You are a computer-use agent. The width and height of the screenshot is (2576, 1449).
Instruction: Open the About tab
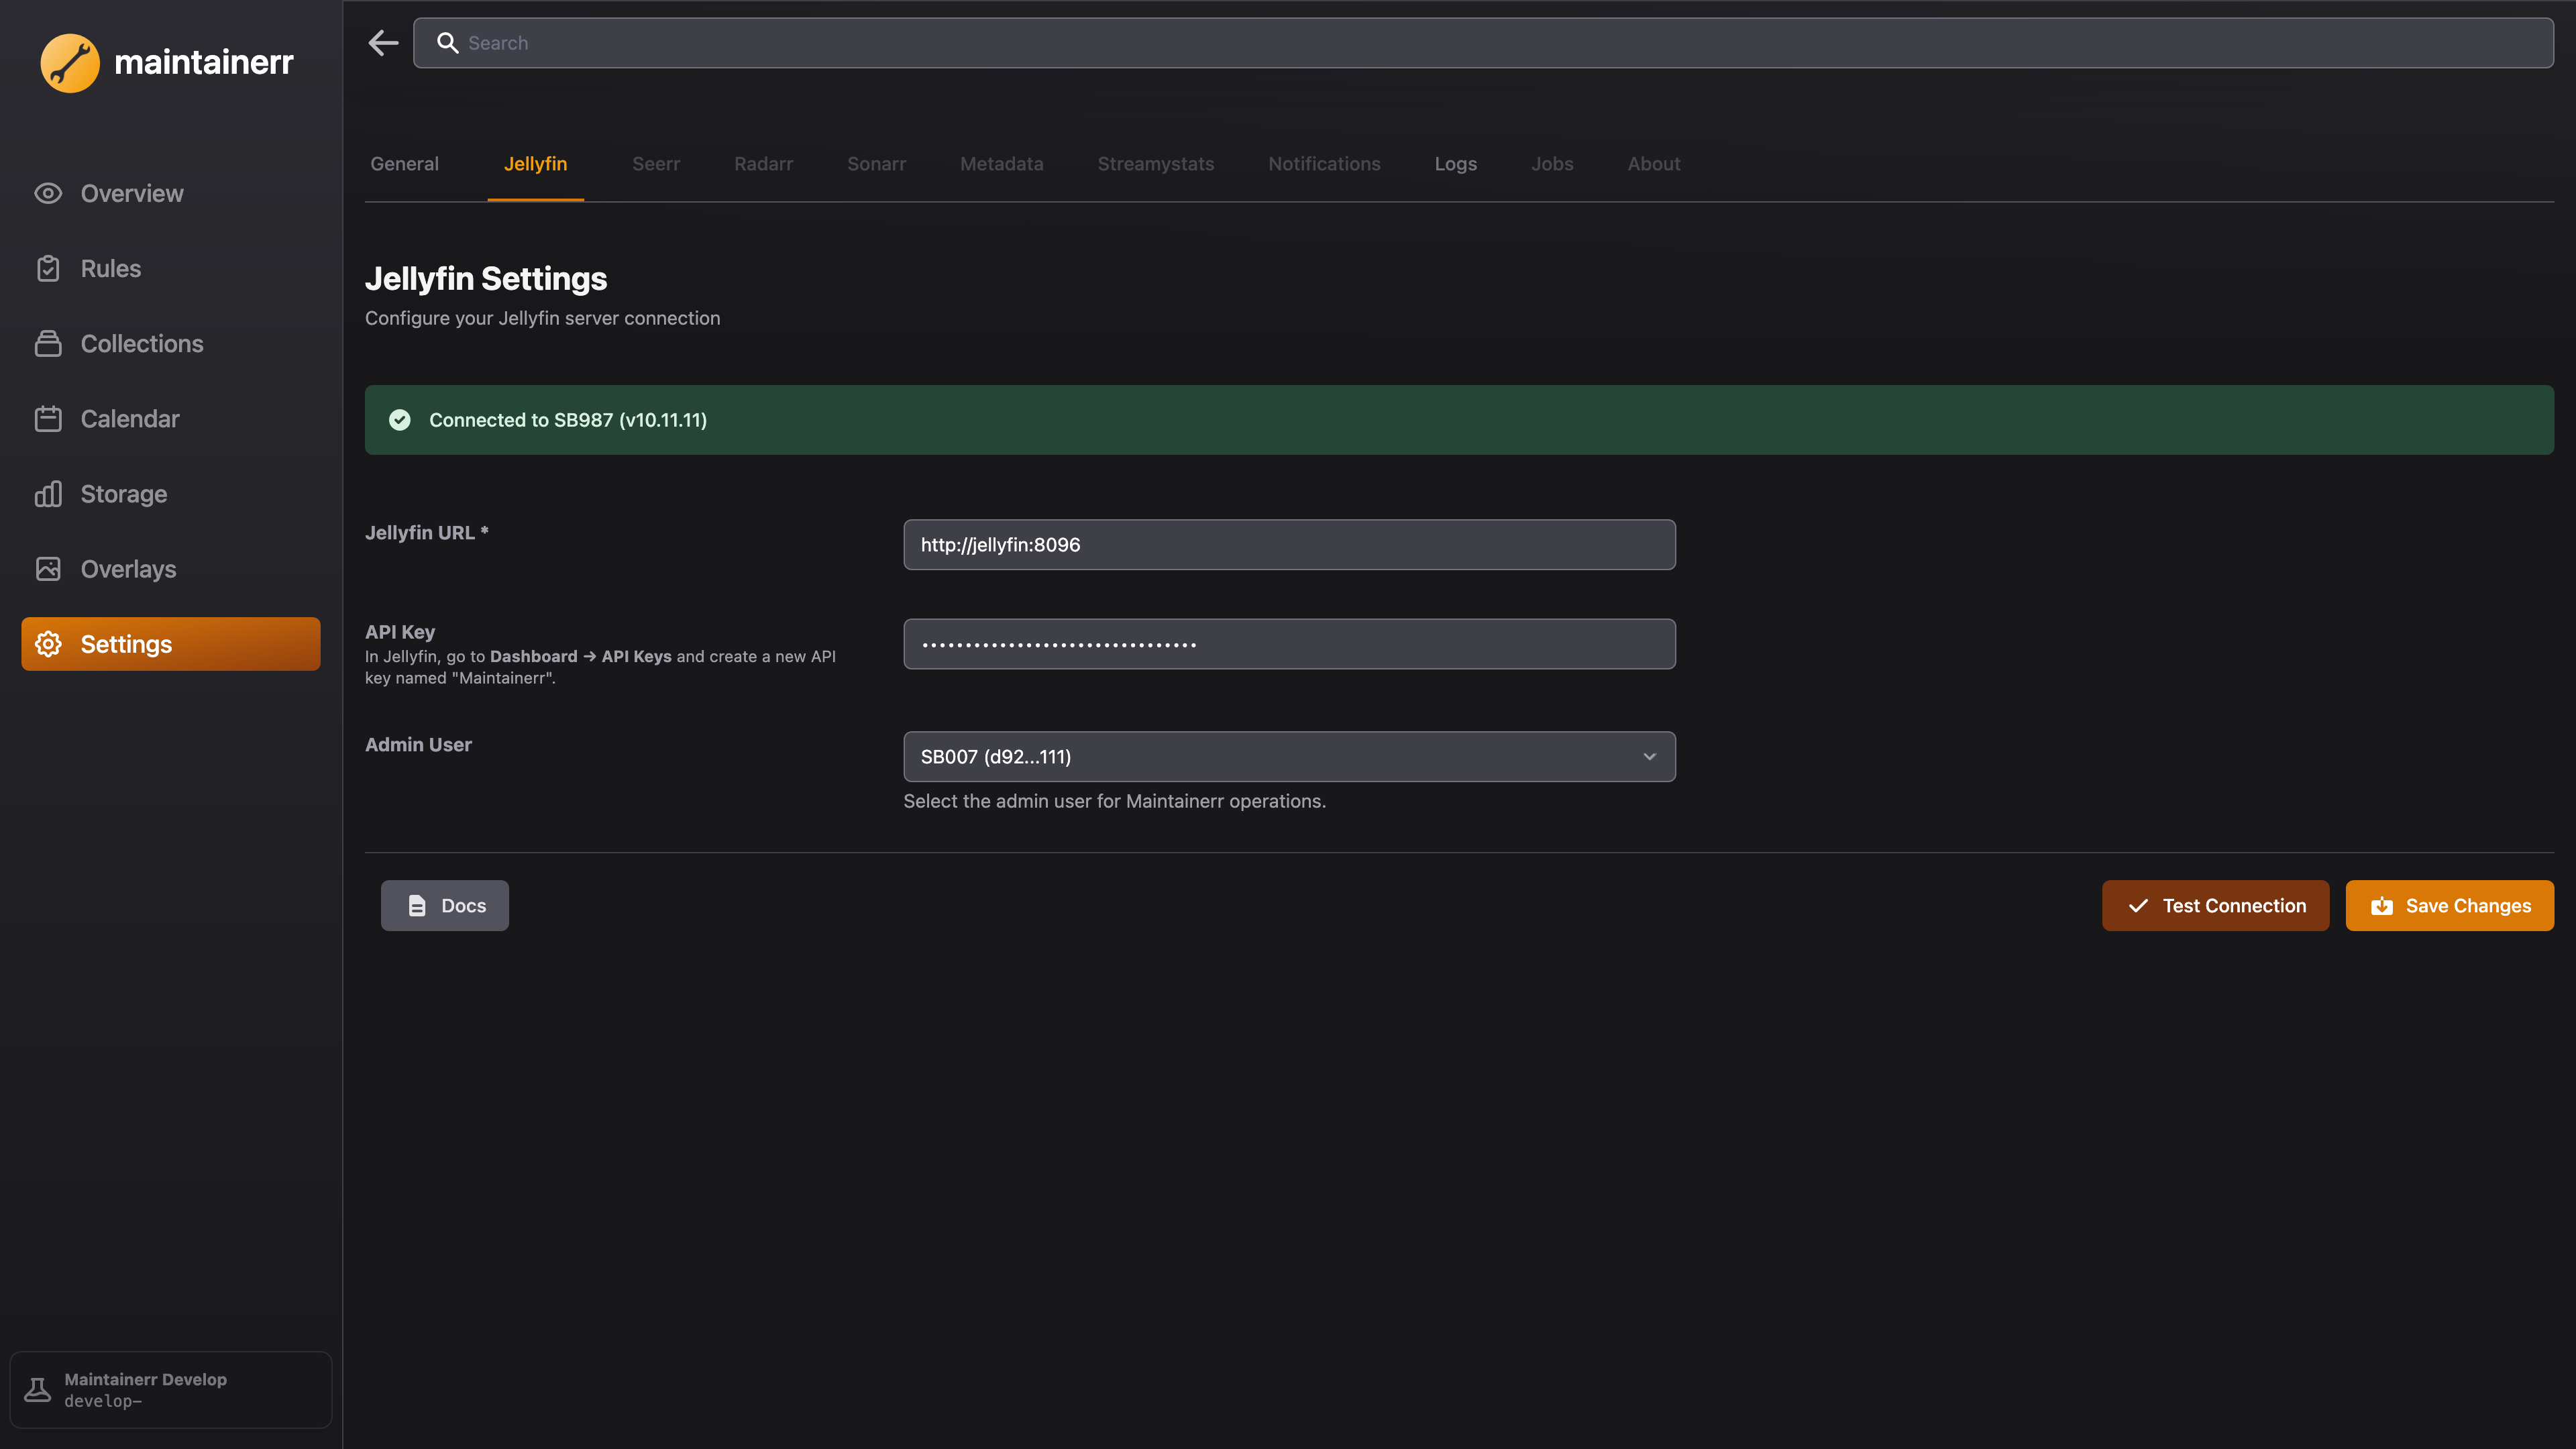[x=1654, y=164]
